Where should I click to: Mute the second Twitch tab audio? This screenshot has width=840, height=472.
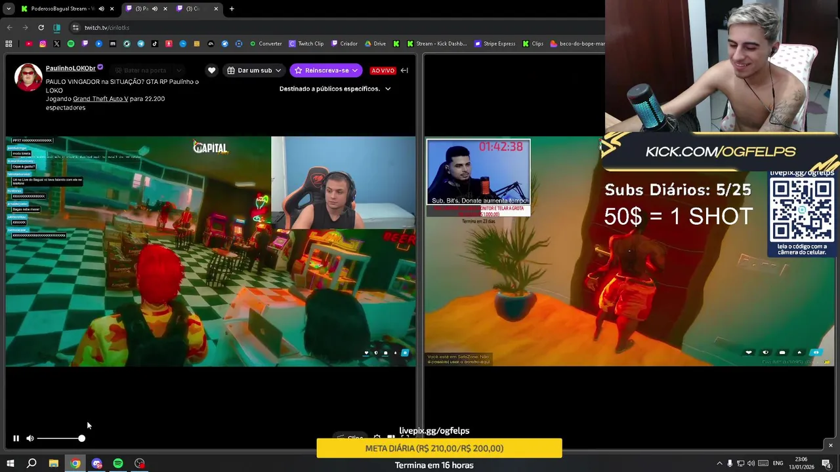(155, 9)
